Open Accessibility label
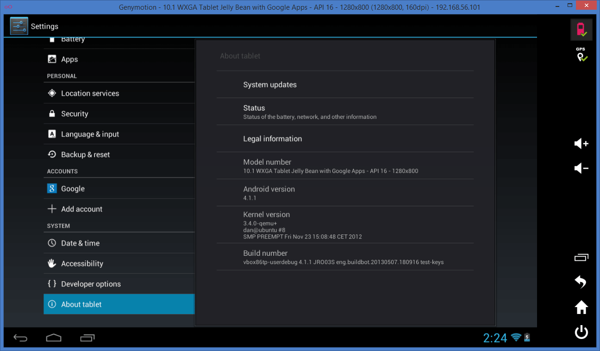Viewport: 600px width, 351px height. pos(82,264)
